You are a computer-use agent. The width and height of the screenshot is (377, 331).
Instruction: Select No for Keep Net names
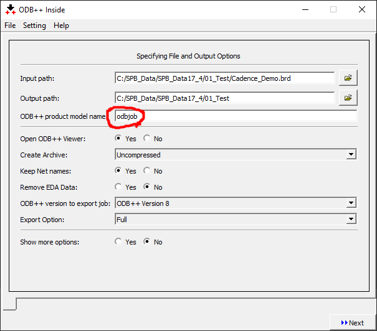point(147,170)
